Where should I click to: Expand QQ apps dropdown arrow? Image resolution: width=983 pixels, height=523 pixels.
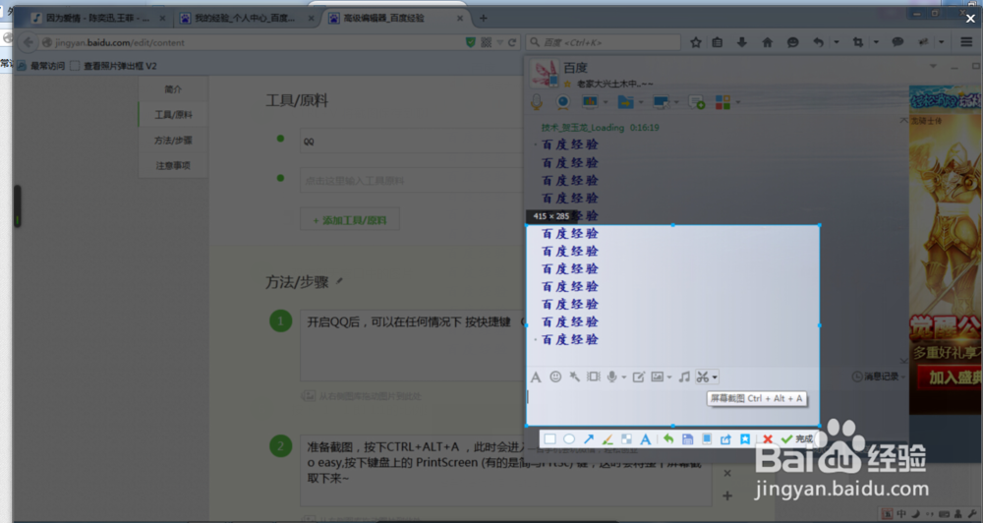(x=738, y=102)
